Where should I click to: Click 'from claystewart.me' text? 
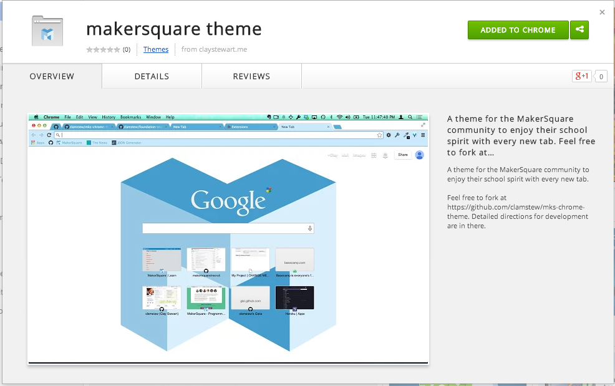click(214, 49)
